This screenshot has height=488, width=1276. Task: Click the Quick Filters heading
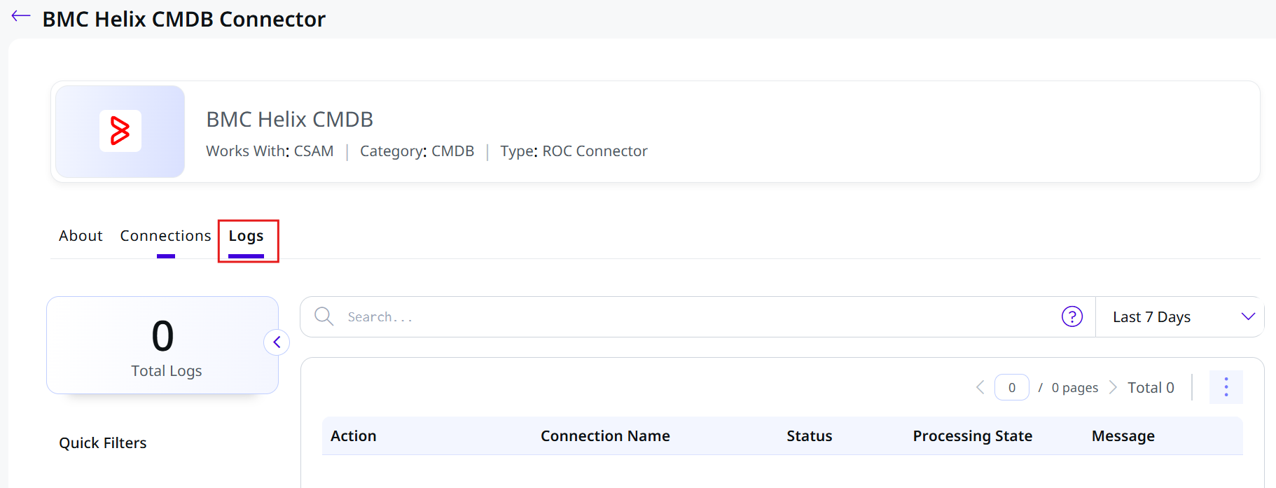[x=103, y=443]
